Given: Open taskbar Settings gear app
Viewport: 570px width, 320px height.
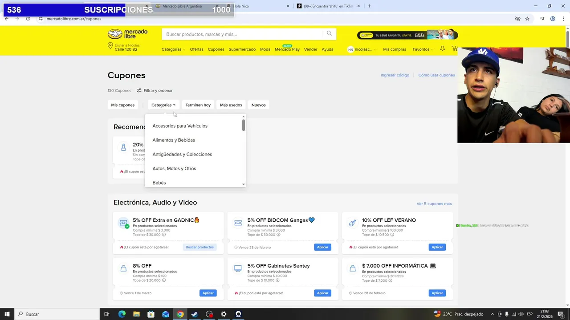Looking at the screenshot, I should pos(224,314).
